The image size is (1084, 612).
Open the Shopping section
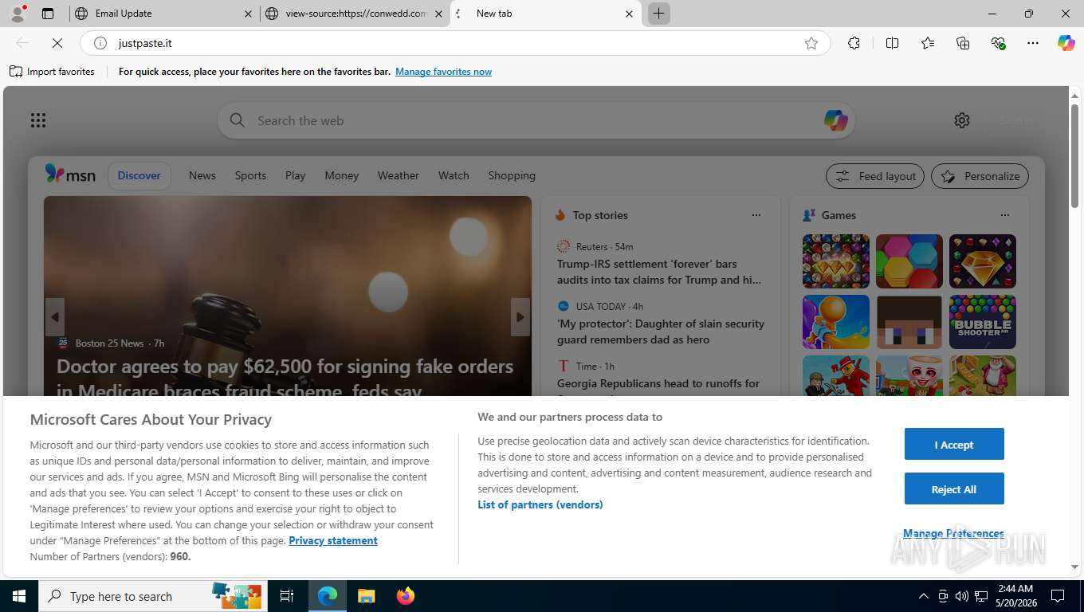point(512,175)
